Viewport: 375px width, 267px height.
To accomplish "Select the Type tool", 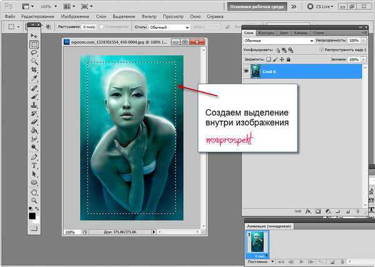I will tap(34, 166).
